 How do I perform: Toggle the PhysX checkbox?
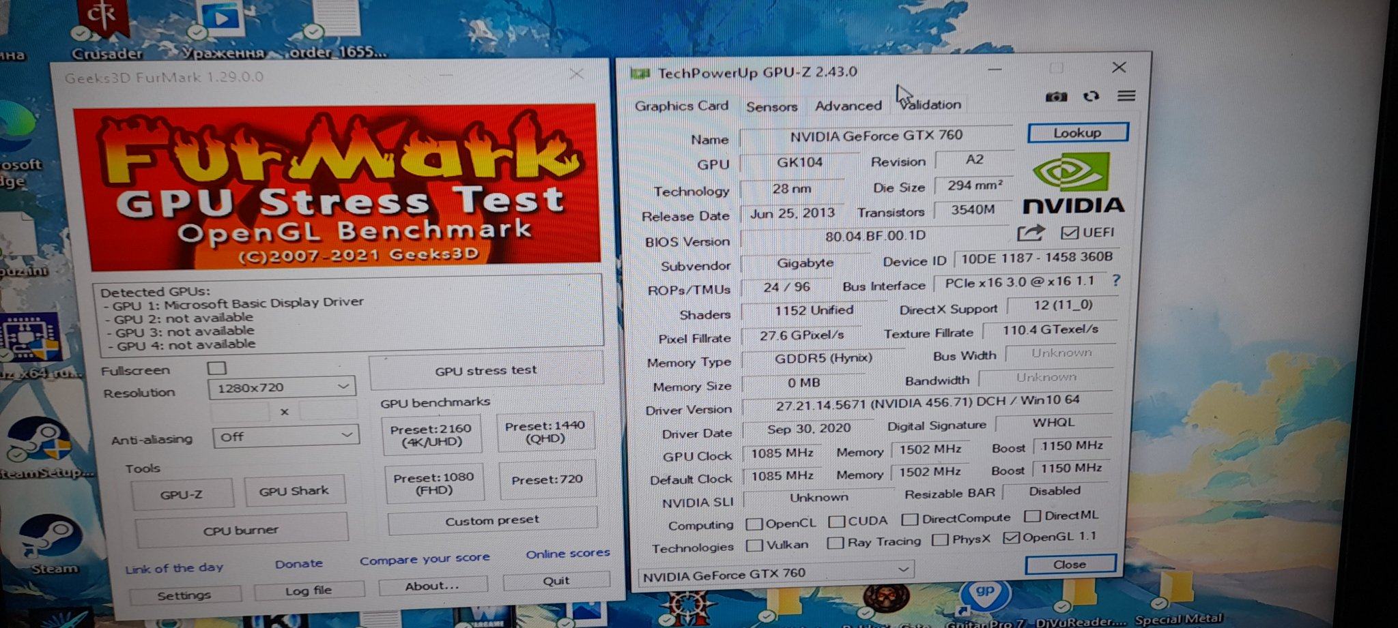tap(940, 540)
